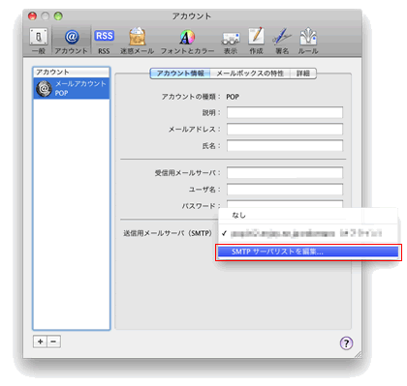Open the 一般 (General) preferences pane

(39, 41)
